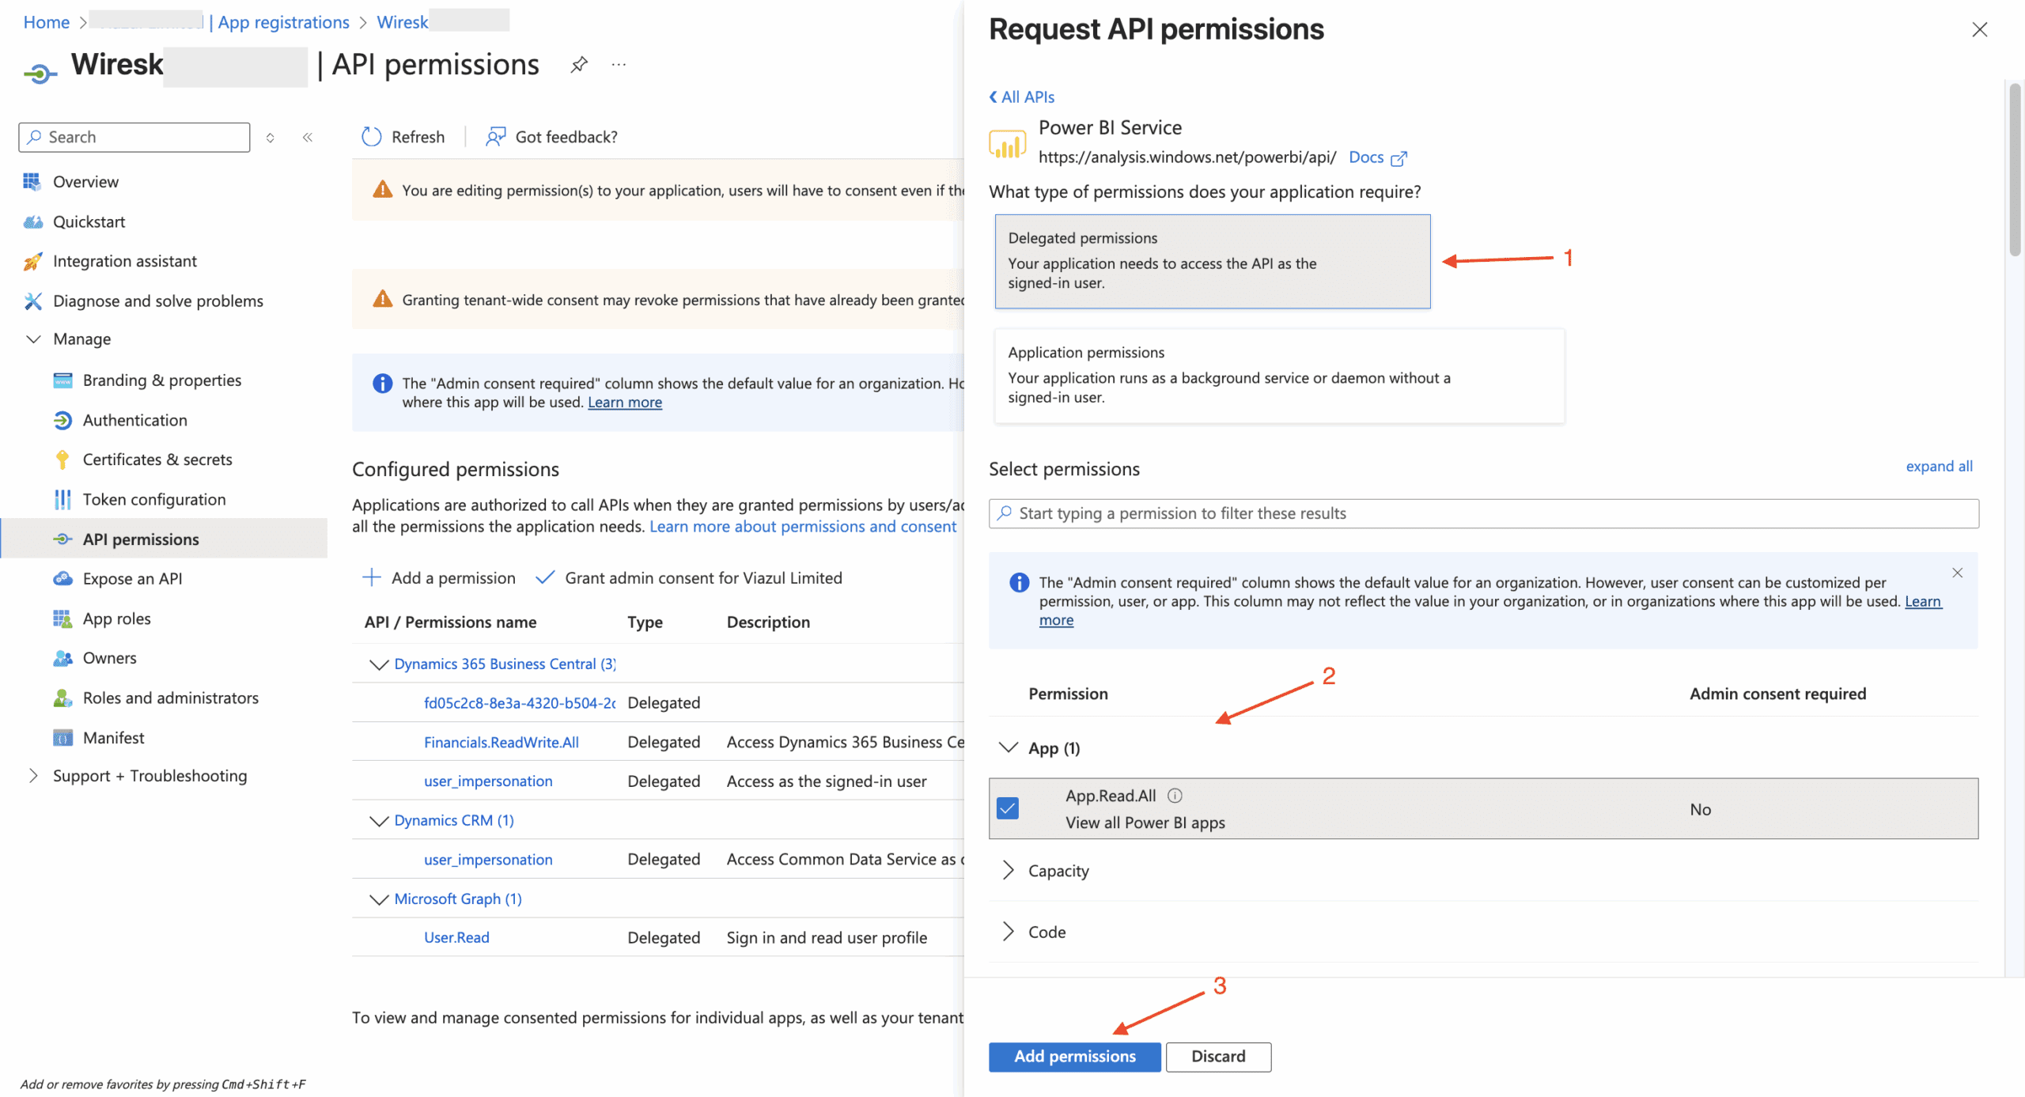This screenshot has width=2025, height=1097.
Task: Uncheck the App.Read.All permission checkbox
Action: point(1008,808)
